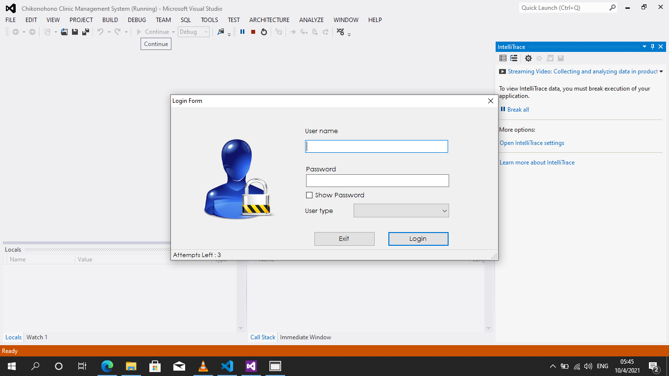The height and width of the screenshot is (376, 669).
Task: Open the ANALYZE menu
Action: coord(311,20)
